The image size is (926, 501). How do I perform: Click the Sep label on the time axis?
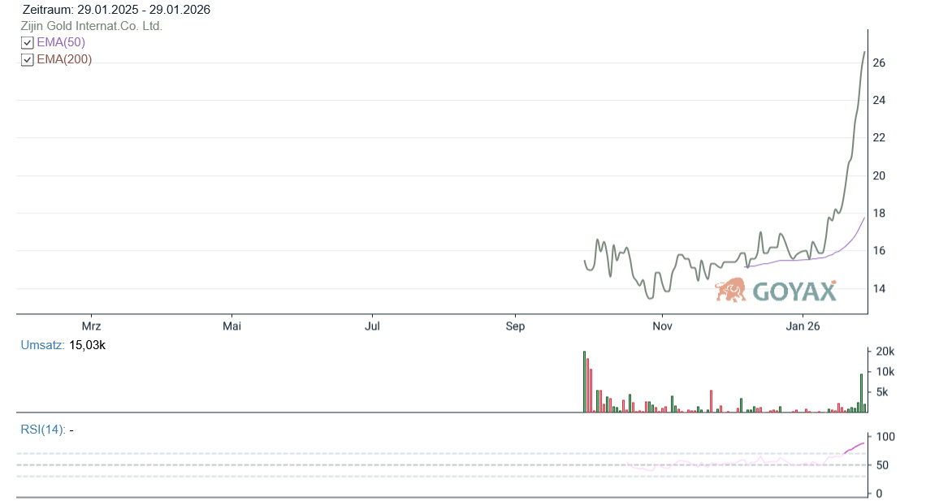515,326
